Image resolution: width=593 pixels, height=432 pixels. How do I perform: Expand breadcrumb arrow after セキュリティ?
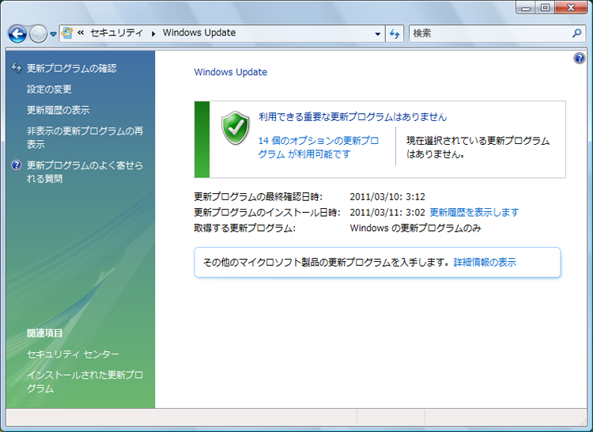[153, 34]
